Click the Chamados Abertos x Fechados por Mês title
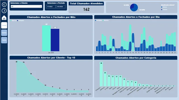The image size is (179, 100). (51, 17)
